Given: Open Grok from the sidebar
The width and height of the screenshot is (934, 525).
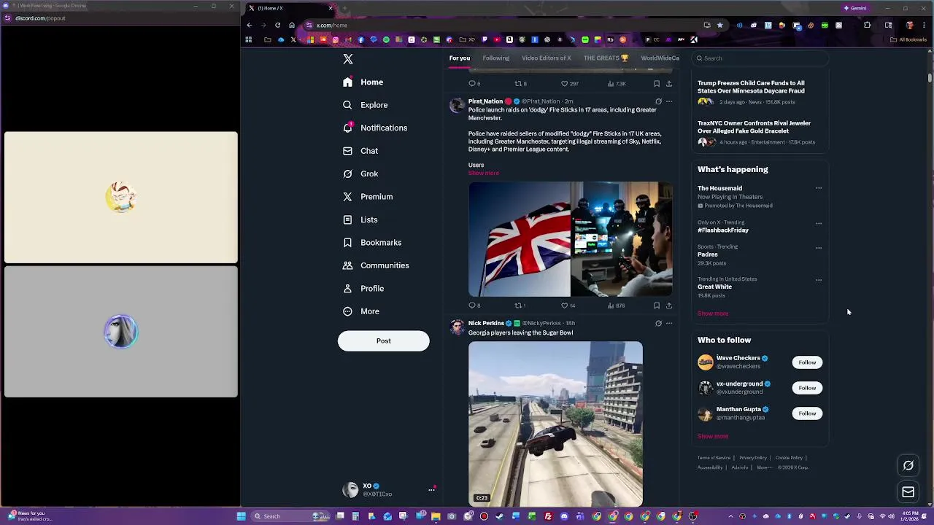Looking at the screenshot, I should [360, 174].
